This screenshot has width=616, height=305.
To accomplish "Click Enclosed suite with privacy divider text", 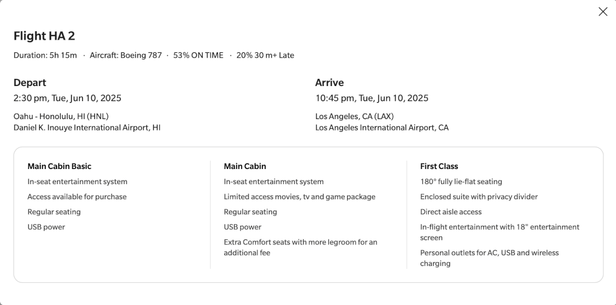I will pos(479,197).
